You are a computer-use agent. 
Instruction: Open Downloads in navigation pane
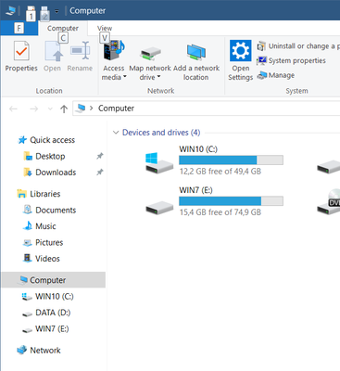[x=56, y=173]
